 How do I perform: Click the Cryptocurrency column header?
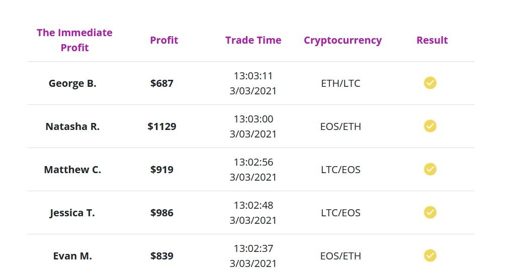(x=343, y=40)
